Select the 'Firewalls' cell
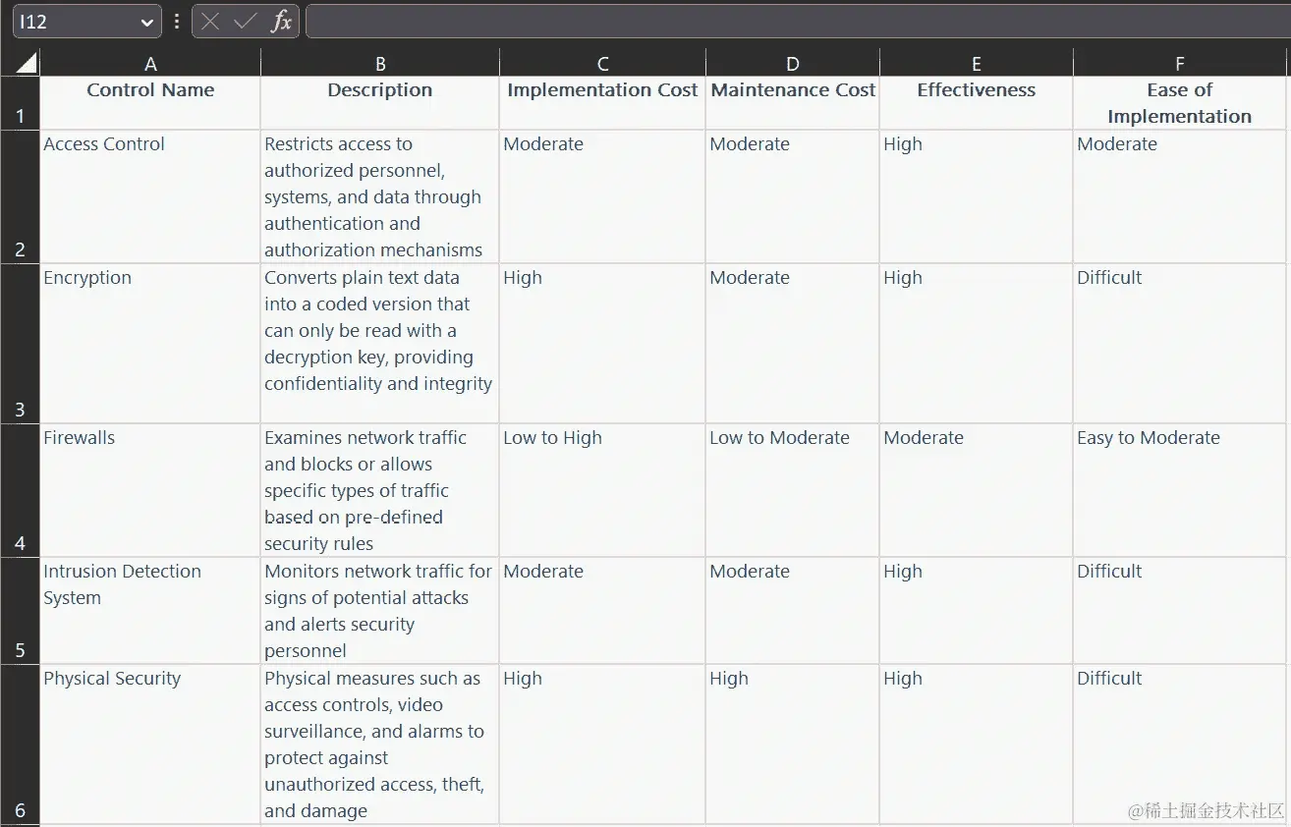Viewport: 1291px width, 827px height. coord(150,491)
